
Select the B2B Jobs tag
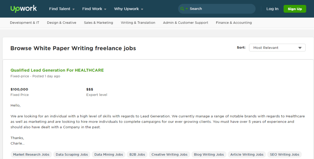coord(137,154)
